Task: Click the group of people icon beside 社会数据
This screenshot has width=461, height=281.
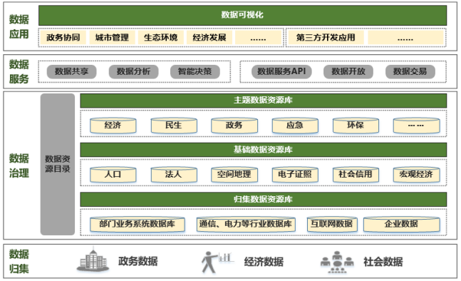Action: tap(336, 262)
